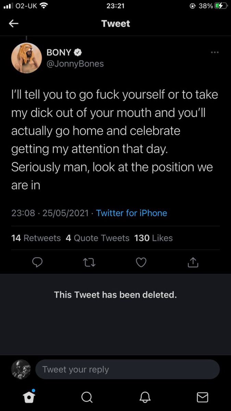The width and height of the screenshot is (231, 411).
Task: Tap the BONY display name
Action: (x=59, y=52)
